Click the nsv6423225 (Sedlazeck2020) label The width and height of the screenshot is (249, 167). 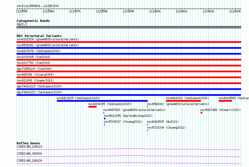coord(78,98)
